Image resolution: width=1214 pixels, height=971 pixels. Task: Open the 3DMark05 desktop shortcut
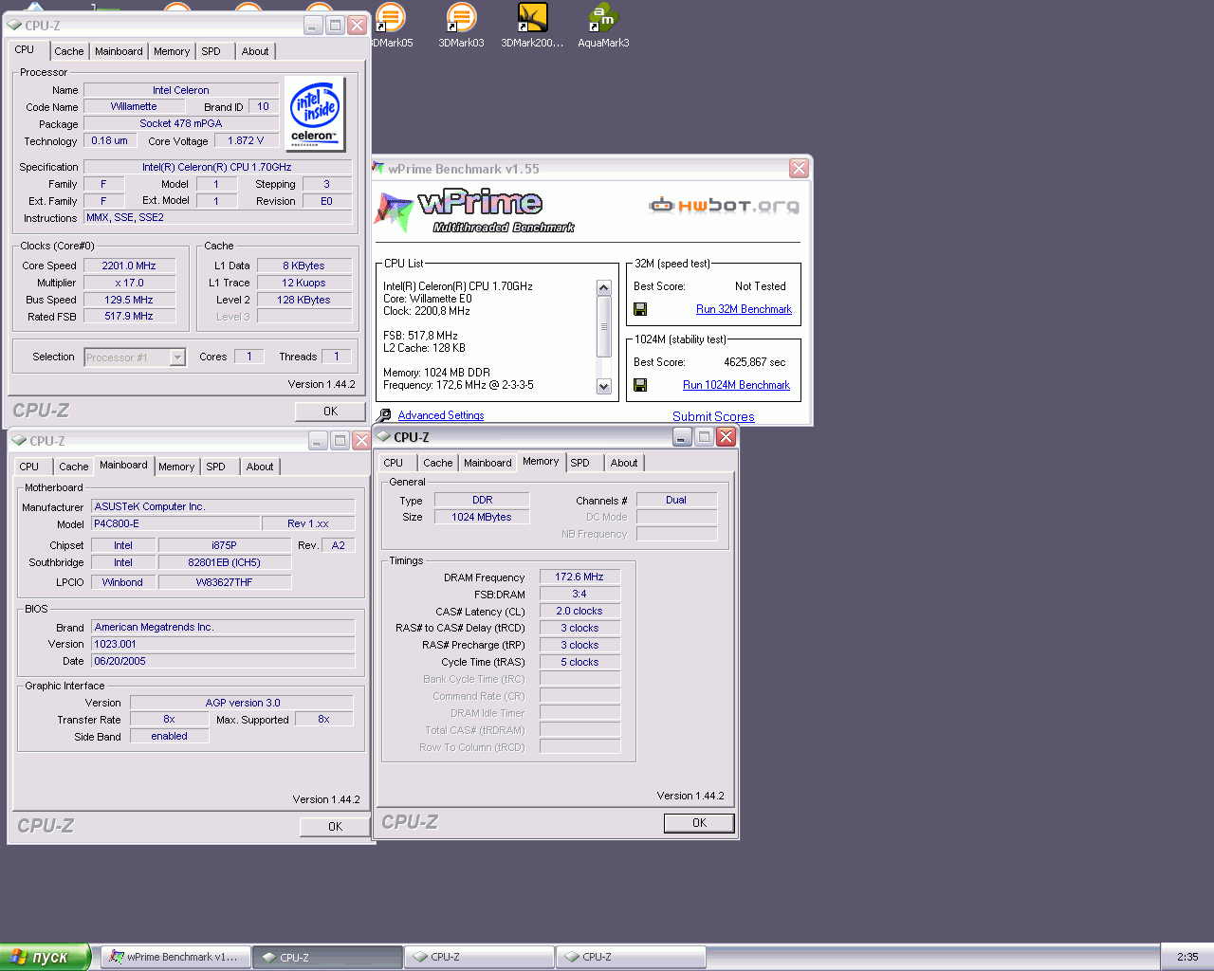pos(391,26)
